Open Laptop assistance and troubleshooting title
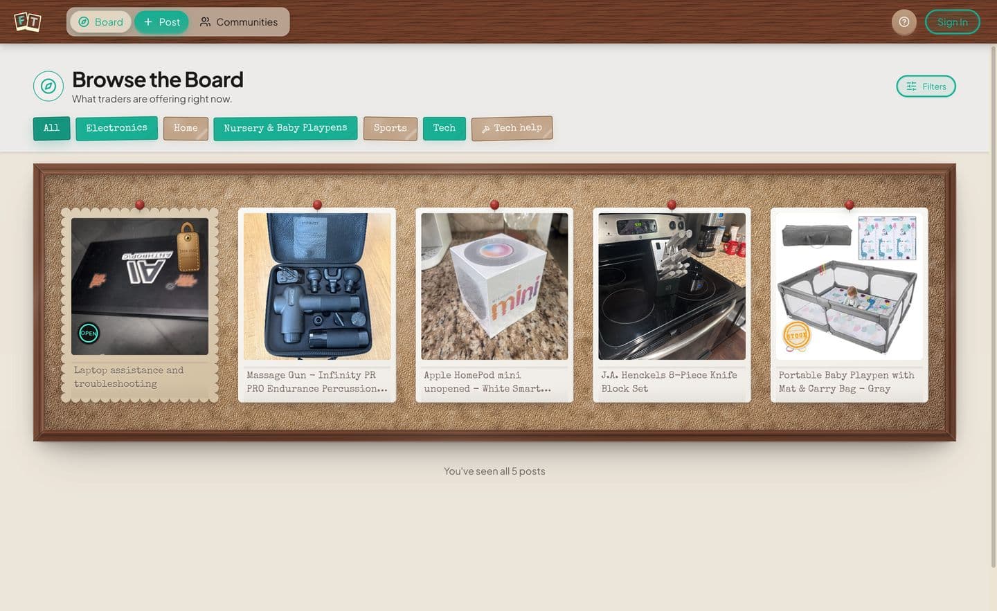 pos(129,377)
